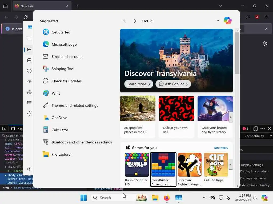Open Task Manager hamburger navigation menu
This screenshot has height=204, width=273.
point(29,39)
